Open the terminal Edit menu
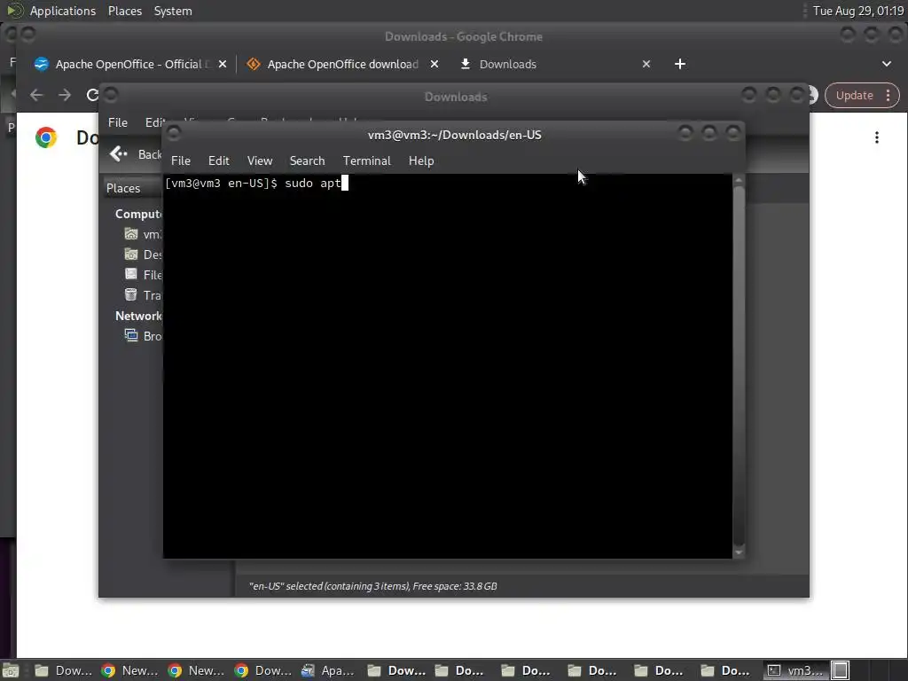The height and width of the screenshot is (681, 908). pyautogui.click(x=218, y=160)
